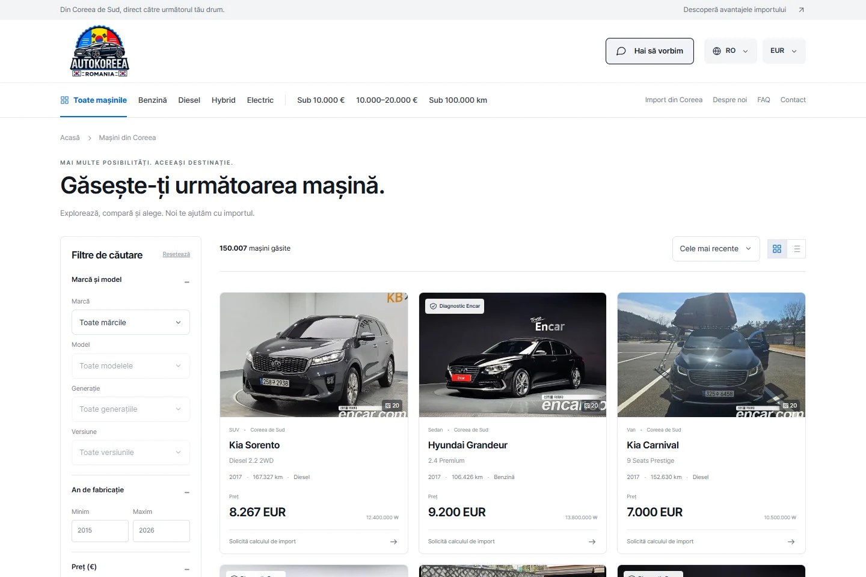
Task: Click the arrow on Kia Carnival import calculation
Action: pyautogui.click(x=791, y=542)
